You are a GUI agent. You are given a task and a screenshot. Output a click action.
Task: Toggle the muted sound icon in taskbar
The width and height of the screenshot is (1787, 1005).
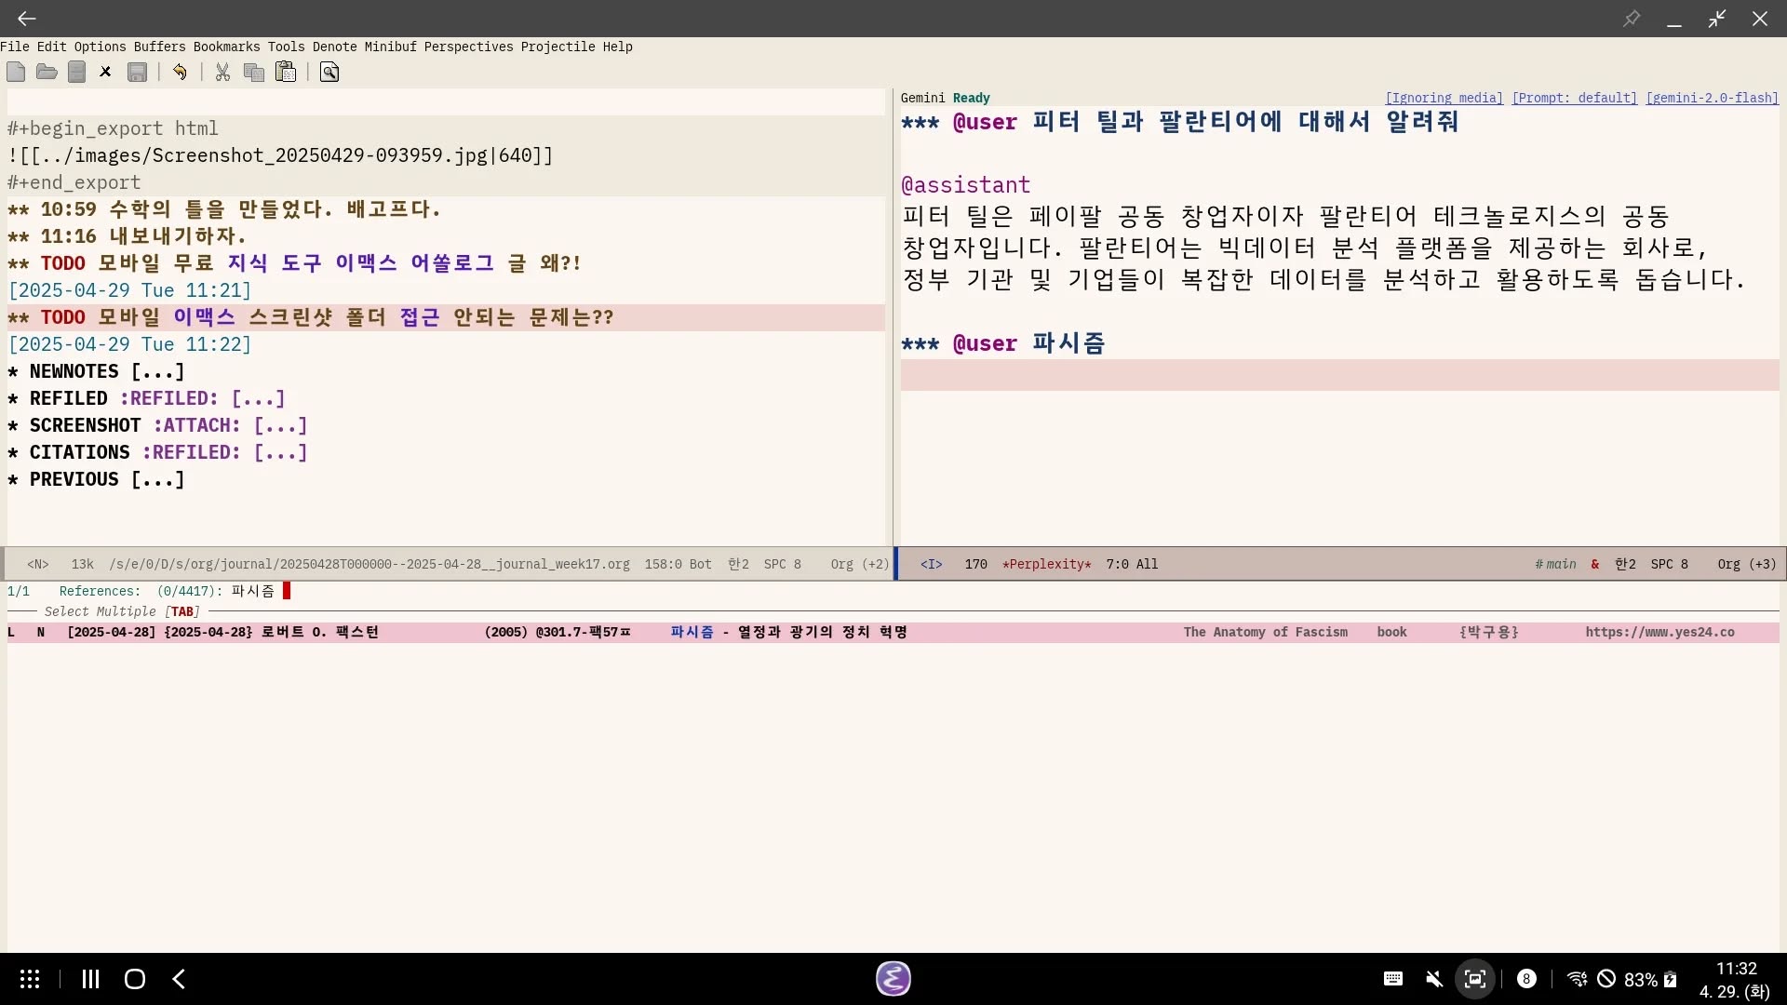[x=1434, y=979]
